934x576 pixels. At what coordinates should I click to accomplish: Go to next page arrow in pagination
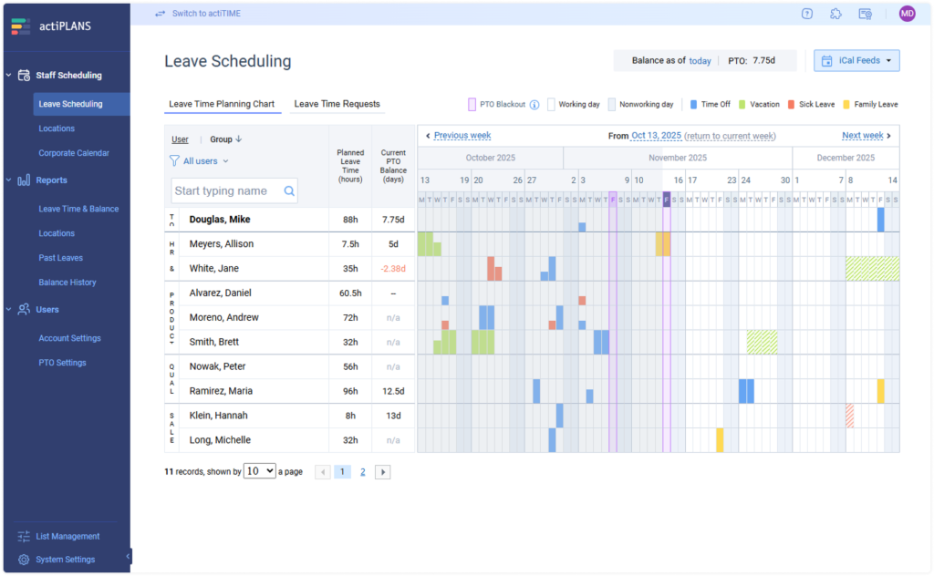click(x=383, y=472)
